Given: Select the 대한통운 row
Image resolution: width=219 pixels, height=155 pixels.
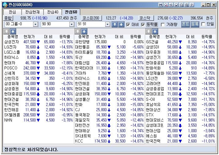Looking at the screenshot, I should [109, 47].
